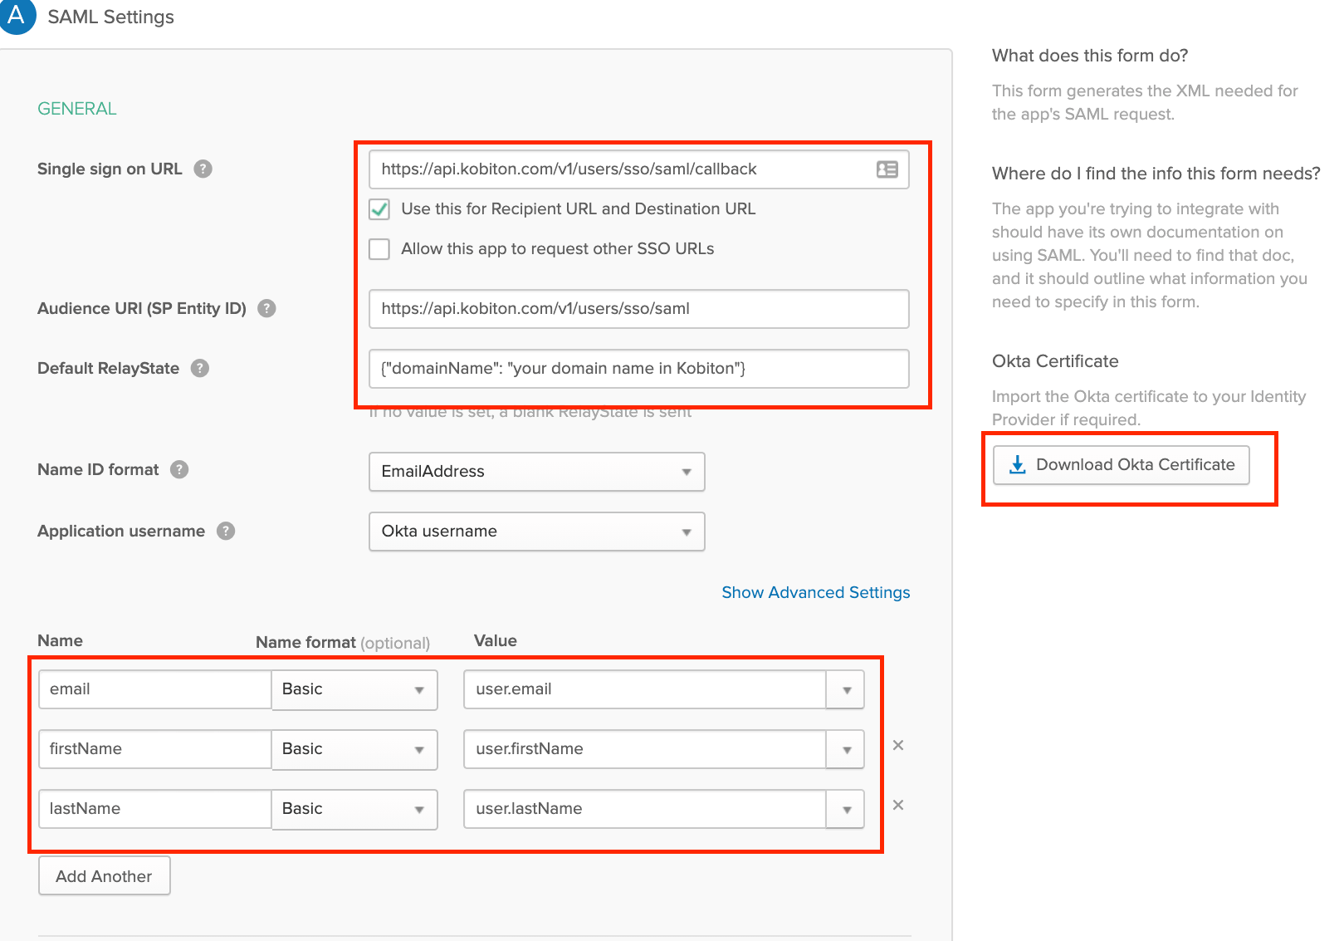This screenshot has width=1344, height=941.
Task: Open name format dropdown for email row
Action: click(x=354, y=689)
